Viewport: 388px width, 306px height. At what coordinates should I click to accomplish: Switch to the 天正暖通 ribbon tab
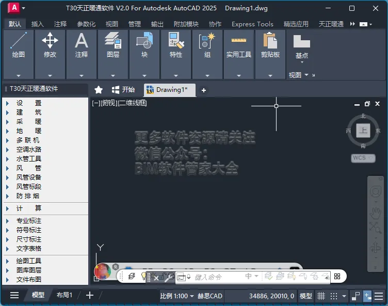[x=331, y=24]
